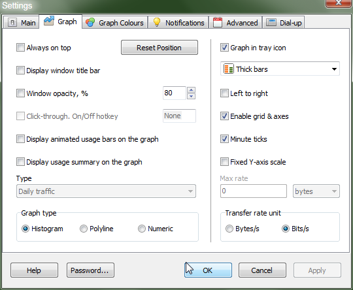
Task: Click the Advanced calendar icon
Action: tap(218, 22)
